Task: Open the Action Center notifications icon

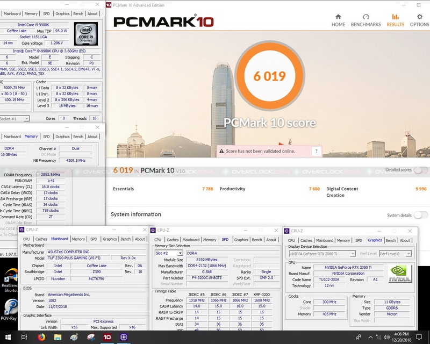Action: point(419,337)
